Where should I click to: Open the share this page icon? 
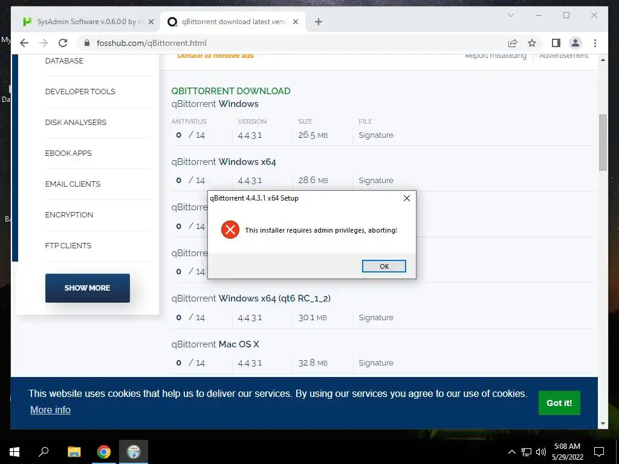[x=513, y=43]
